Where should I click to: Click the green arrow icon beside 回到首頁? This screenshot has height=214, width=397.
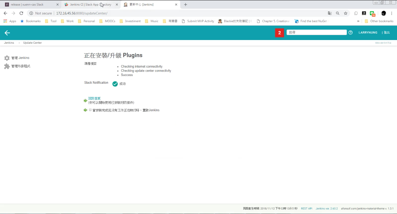[x=86, y=100]
